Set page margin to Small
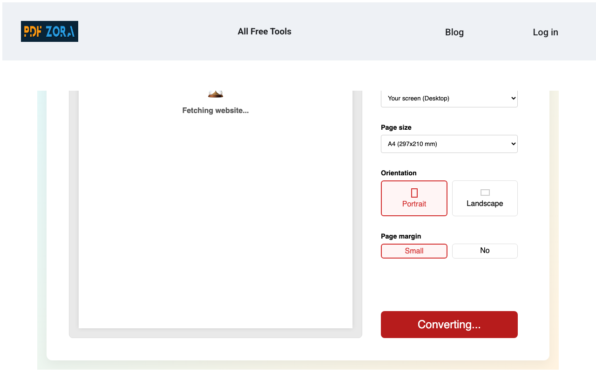 point(414,251)
